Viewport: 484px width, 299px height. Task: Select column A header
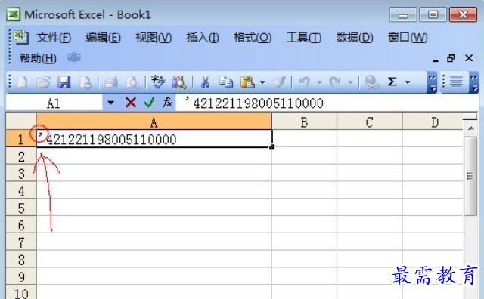point(154,122)
